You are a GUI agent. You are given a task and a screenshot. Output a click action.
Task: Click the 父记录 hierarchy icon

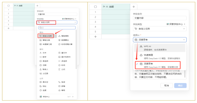click(40, 74)
